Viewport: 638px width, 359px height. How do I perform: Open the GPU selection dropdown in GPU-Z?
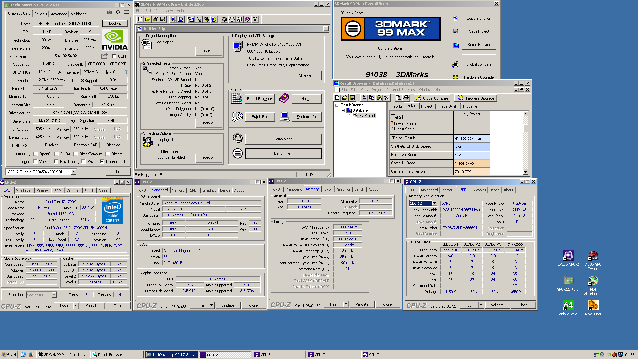73,172
